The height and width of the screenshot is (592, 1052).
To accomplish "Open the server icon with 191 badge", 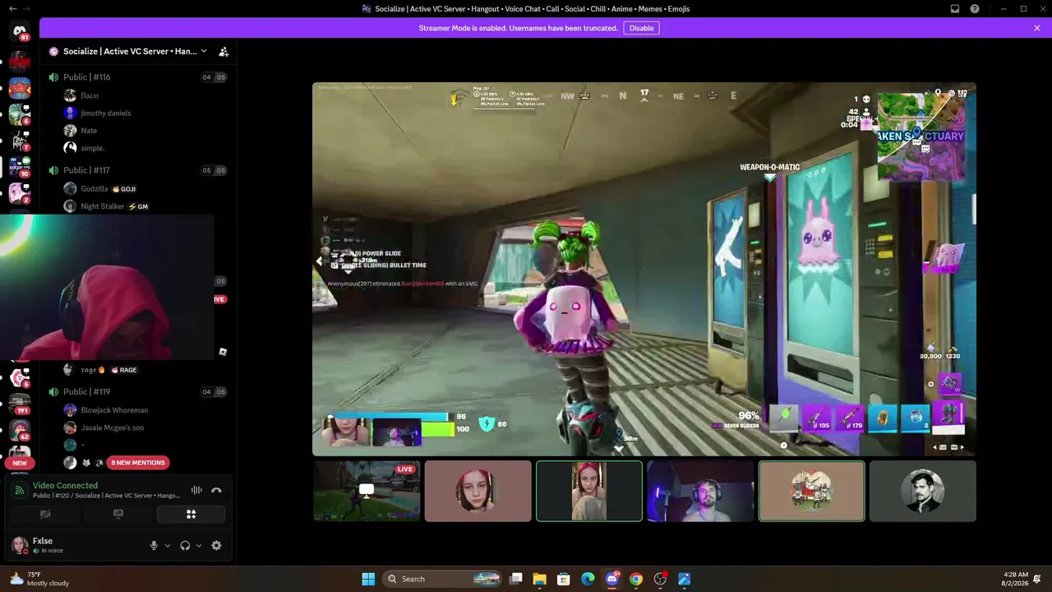I will 20,404.
